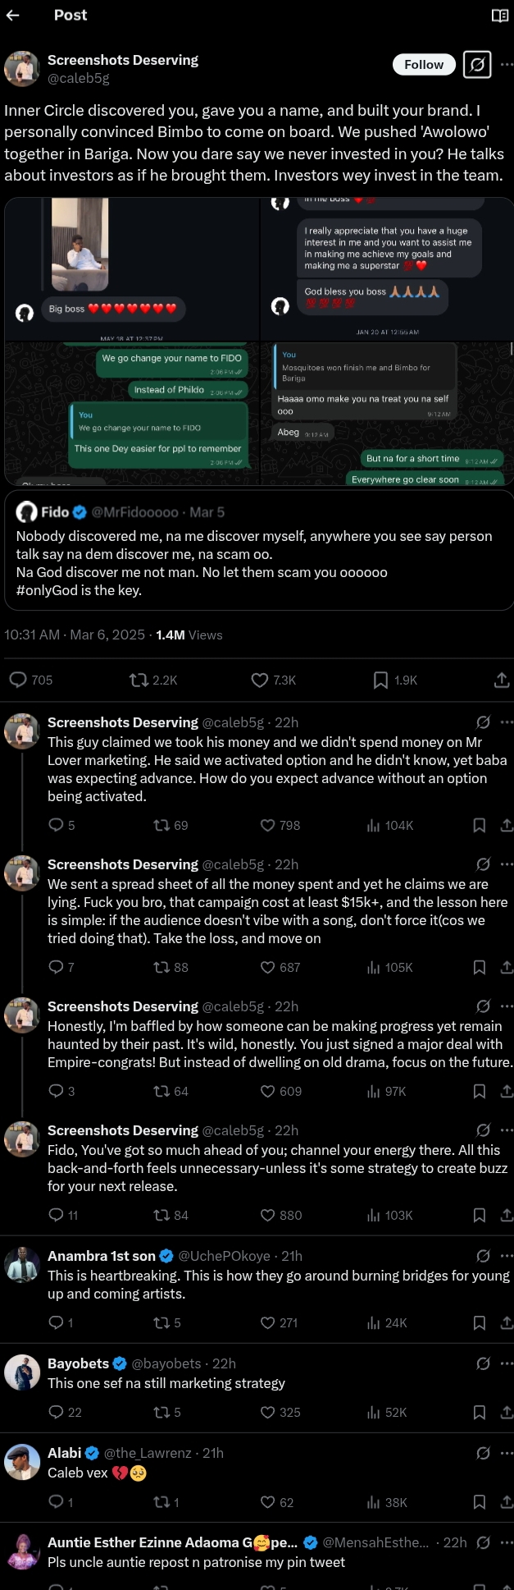This screenshot has height=1590, width=514.
Task: Click the Grok icon beside Follow
Action: 477,65
